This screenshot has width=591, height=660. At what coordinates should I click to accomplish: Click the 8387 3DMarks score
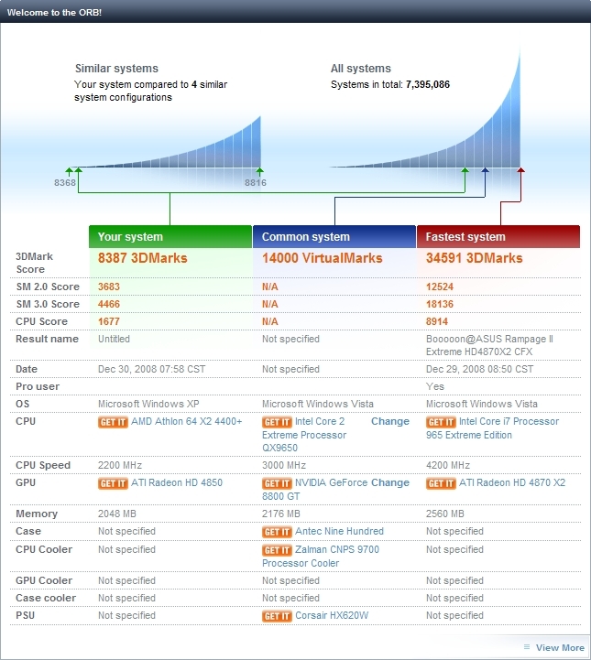142,257
